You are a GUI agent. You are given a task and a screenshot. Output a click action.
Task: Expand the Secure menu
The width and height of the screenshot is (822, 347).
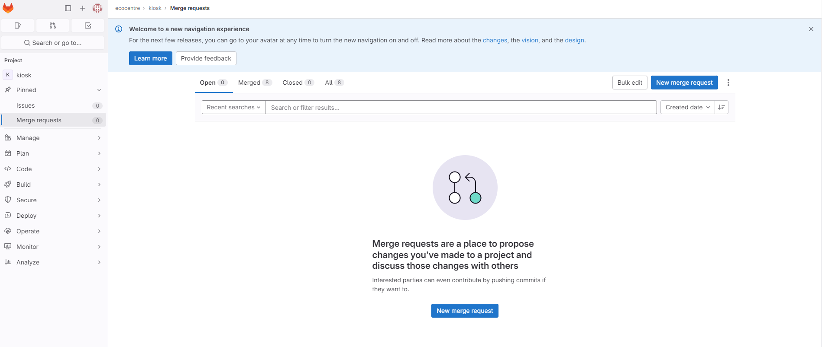(x=54, y=200)
